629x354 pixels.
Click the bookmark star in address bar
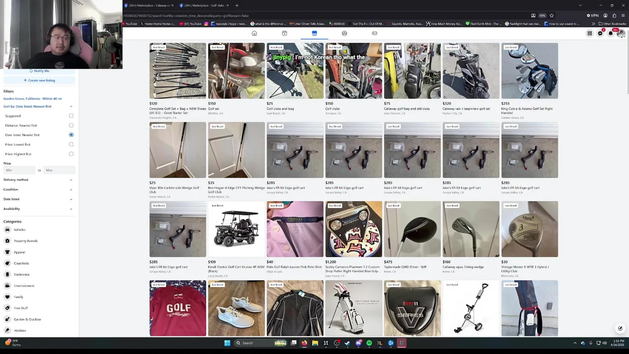551,15
